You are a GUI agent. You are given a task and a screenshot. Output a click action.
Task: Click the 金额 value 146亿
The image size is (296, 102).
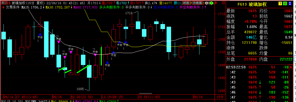tap(251, 37)
